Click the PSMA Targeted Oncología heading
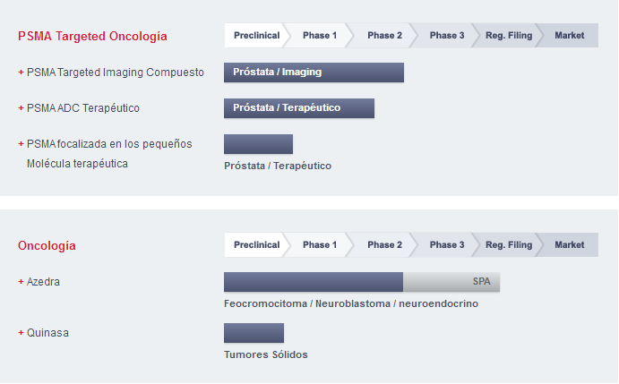The height and width of the screenshot is (384, 619). click(92, 36)
